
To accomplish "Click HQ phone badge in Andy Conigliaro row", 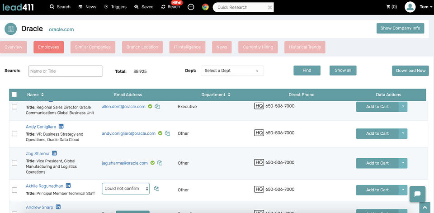I will [259, 133].
